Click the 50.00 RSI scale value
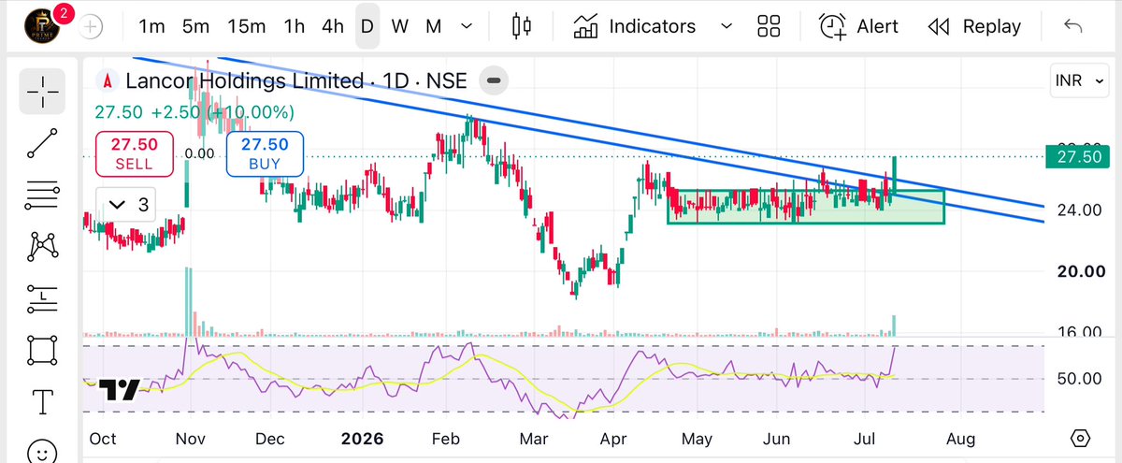The height and width of the screenshot is (463, 1122). [x=1079, y=379]
